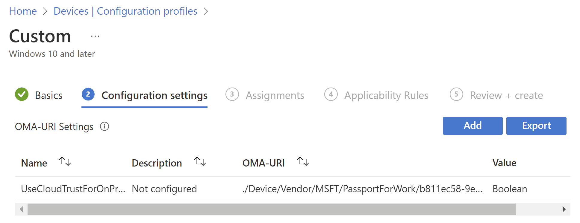Navigate to Devices Configuration profiles
The height and width of the screenshot is (223, 580).
tap(125, 11)
